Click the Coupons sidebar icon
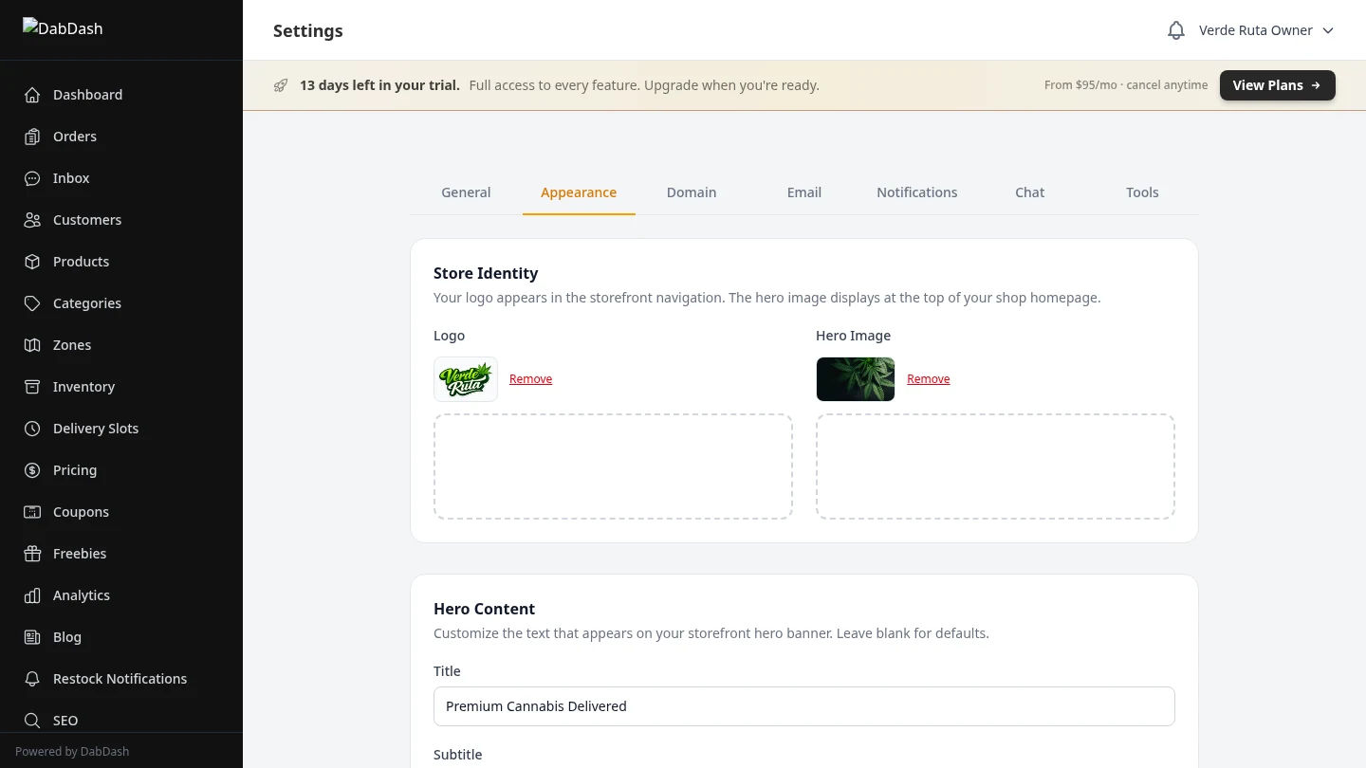 pos(32,512)
